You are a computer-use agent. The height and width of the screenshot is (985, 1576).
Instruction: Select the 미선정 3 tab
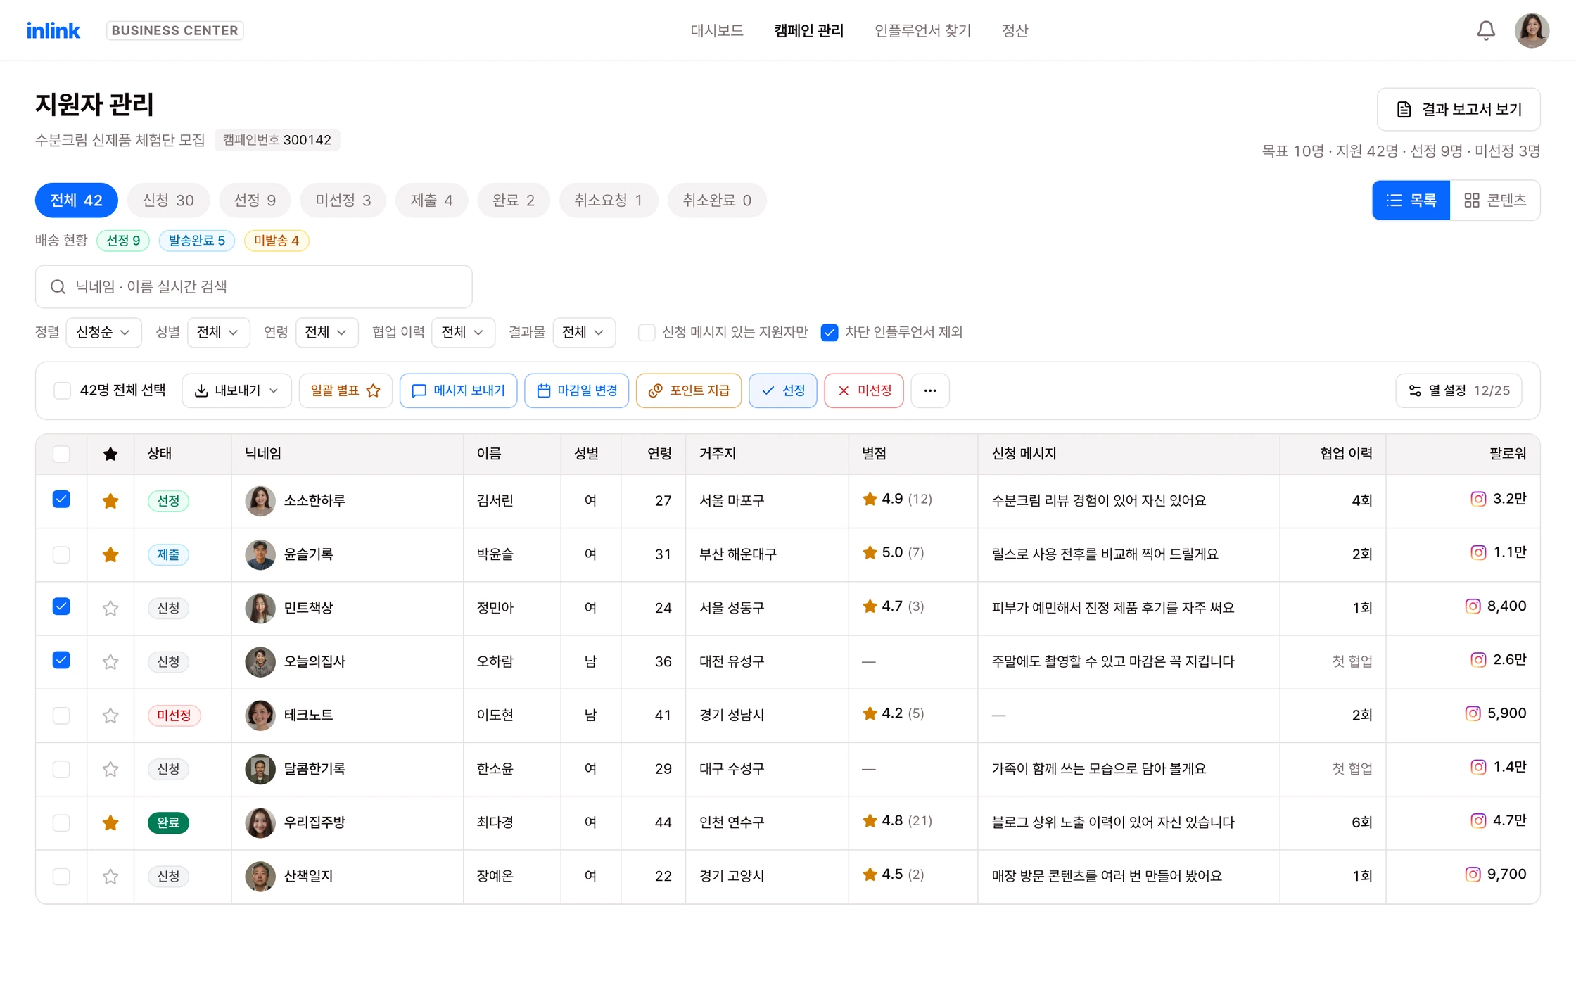coord(343,201)
